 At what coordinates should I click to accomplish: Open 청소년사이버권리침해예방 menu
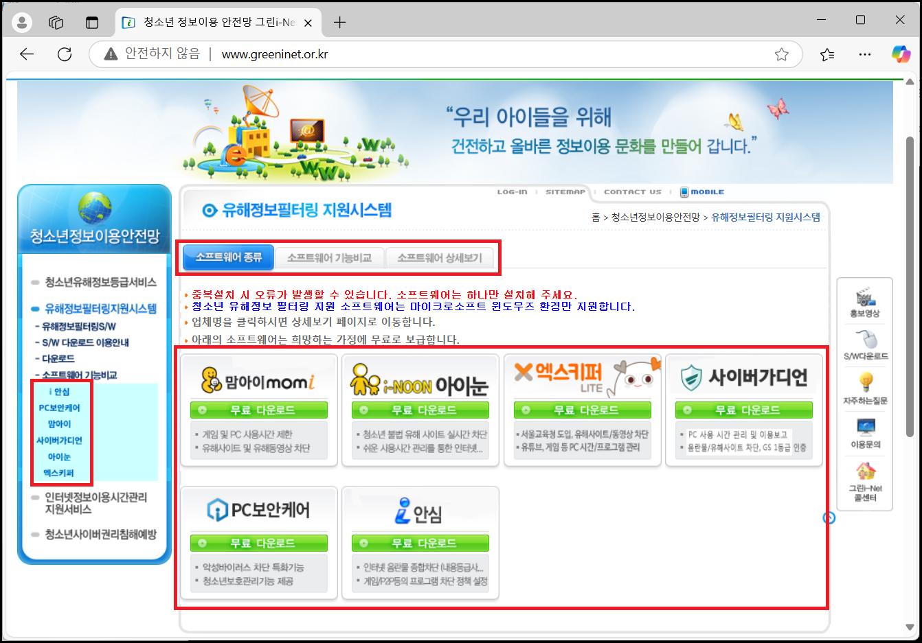(x=100, y=534)
